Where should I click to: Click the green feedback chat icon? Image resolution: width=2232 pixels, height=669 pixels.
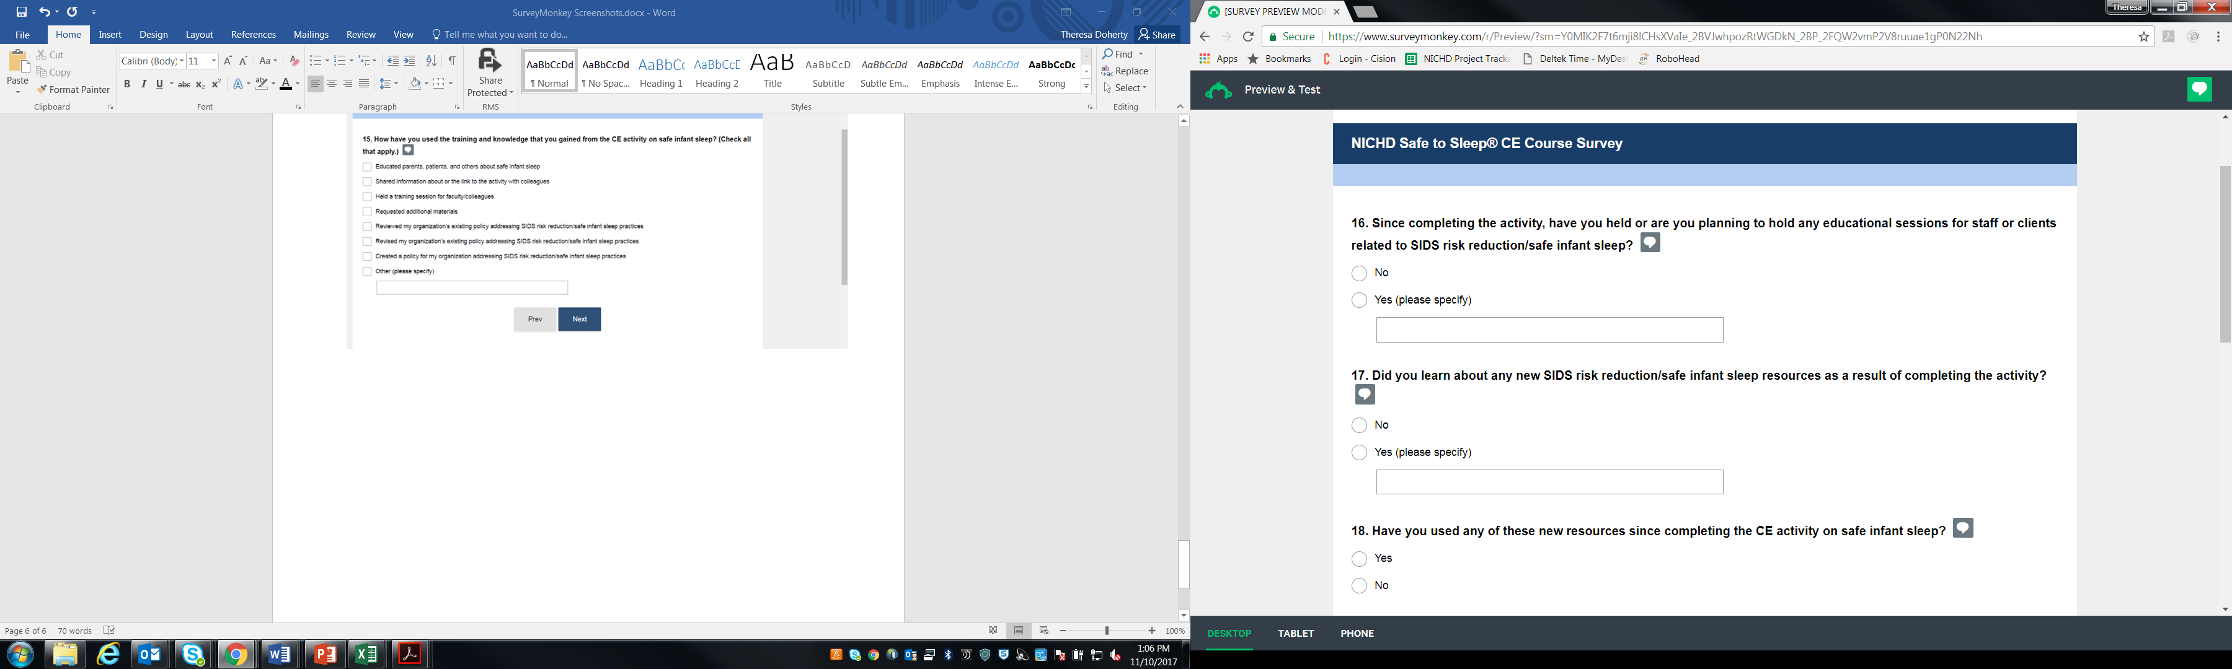[2199, 89]
